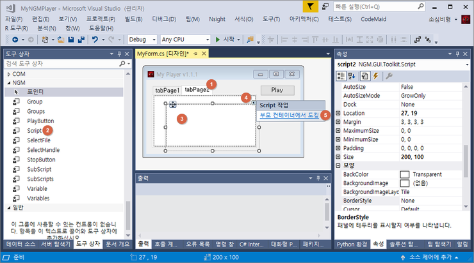
Task: Open the document tabs overflow dropdown arrow
Action: click(x=328, y=54)
